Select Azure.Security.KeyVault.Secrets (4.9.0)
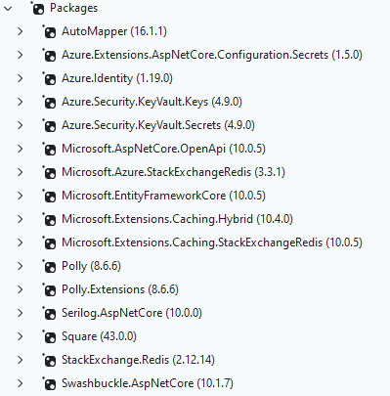The image size is (390, 396). [158, 125]
